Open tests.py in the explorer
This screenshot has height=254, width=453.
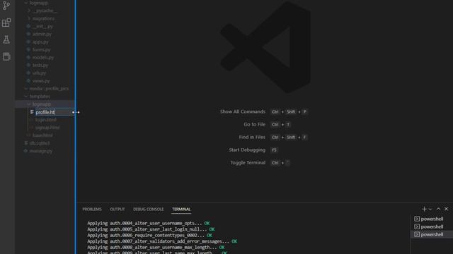pyautogui.click(x=40, y=66)
